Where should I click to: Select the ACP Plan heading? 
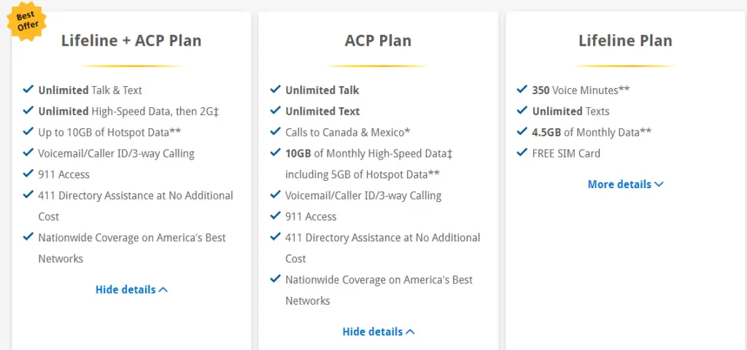pyautogui.click(x=379, y=41)
